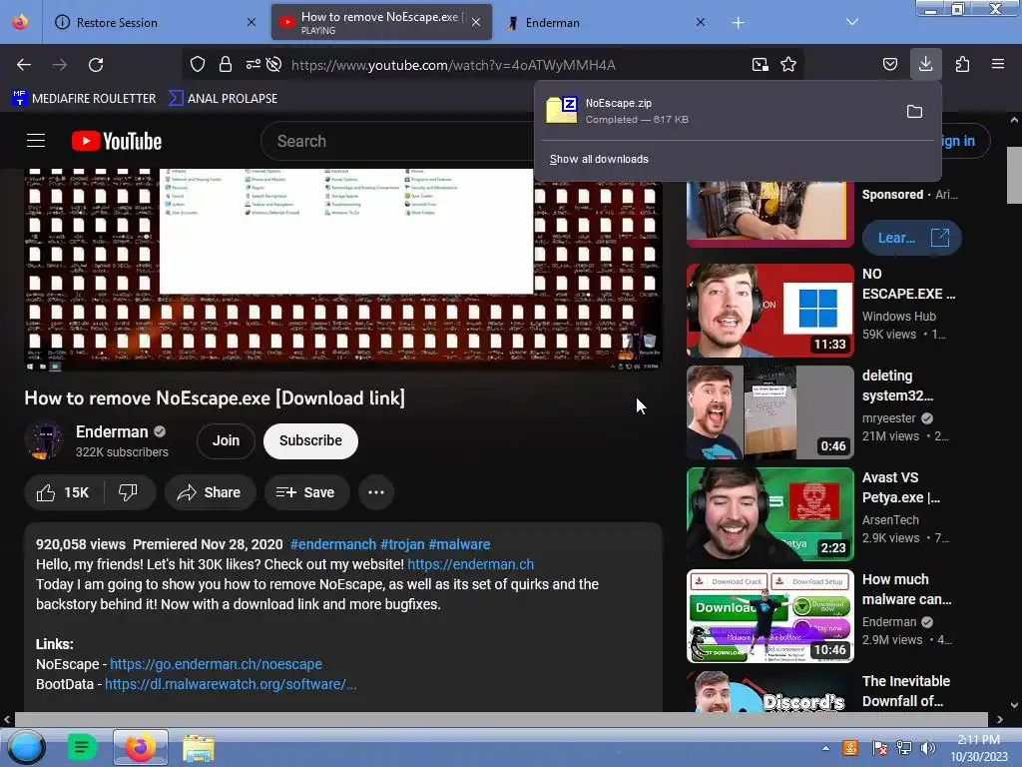1022x767 pixels.
Task: Click the video player area
Action: 343,270
